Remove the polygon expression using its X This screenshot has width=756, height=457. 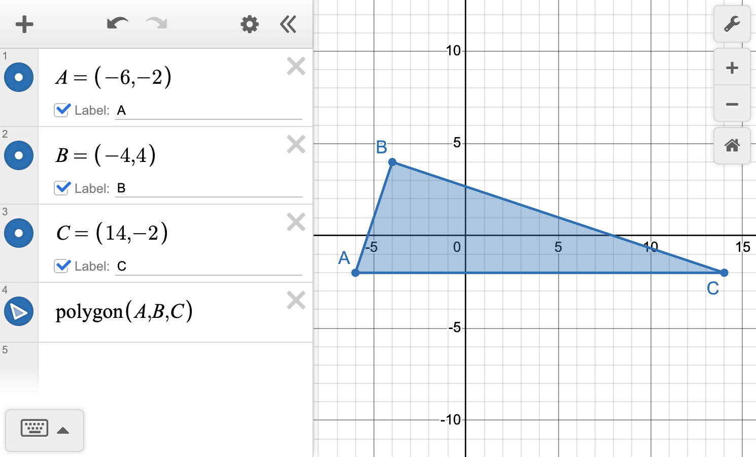click(x=295, y=301)
